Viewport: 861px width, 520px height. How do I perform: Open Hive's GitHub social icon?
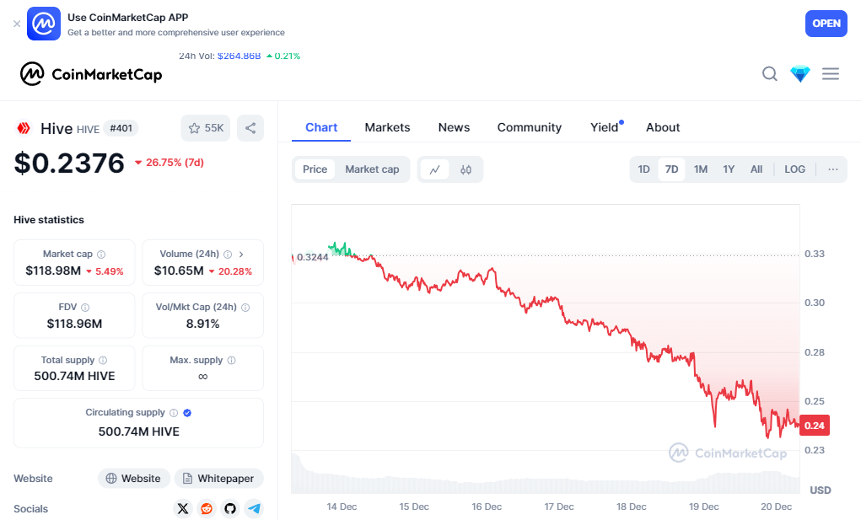click(x=230, y=508)
